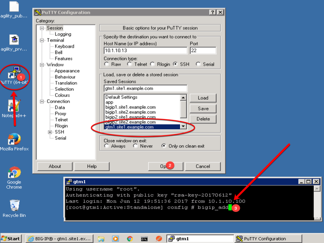The image size is (324, 243).
Task: Click the Load button
Action: (203, 98)
